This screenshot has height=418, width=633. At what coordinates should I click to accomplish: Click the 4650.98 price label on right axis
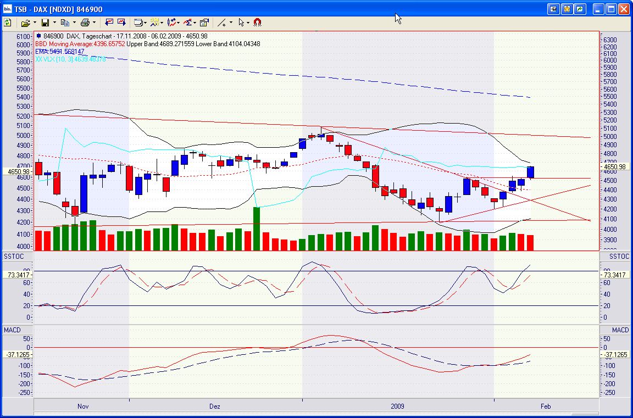click(615, 166)
